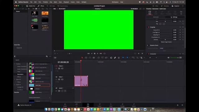
Task: Enable Retain Image Position checkbox
Action: 160,42
